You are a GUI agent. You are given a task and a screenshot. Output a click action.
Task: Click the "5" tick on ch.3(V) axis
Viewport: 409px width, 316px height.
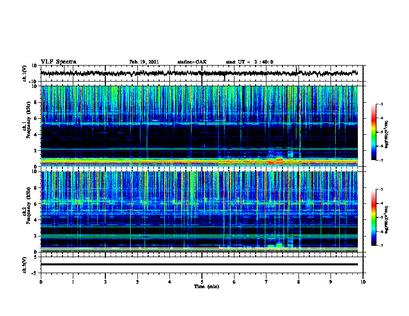pyautogui.click(x=36, y=257)
